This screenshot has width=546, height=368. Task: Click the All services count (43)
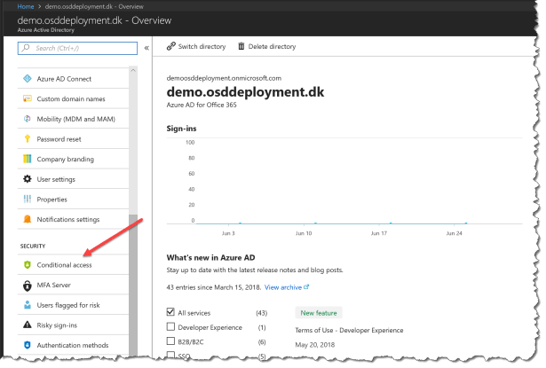pyautogui.click(x=262, y=313)
